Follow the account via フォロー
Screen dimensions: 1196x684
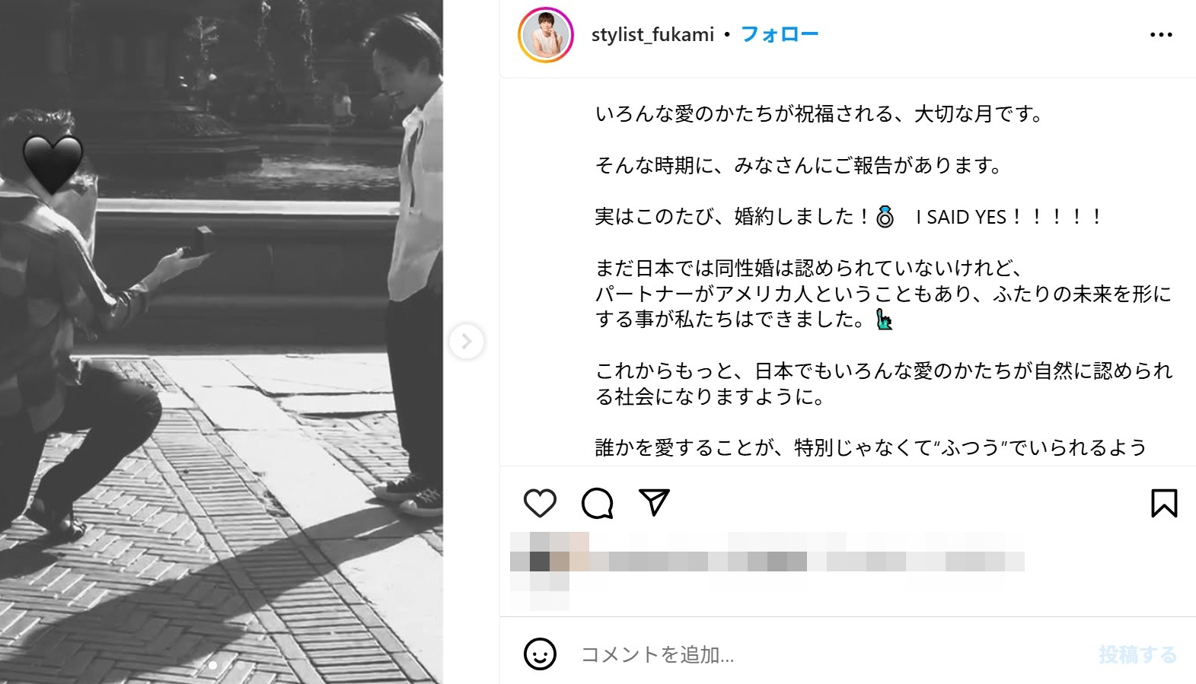tap(780, 34)
